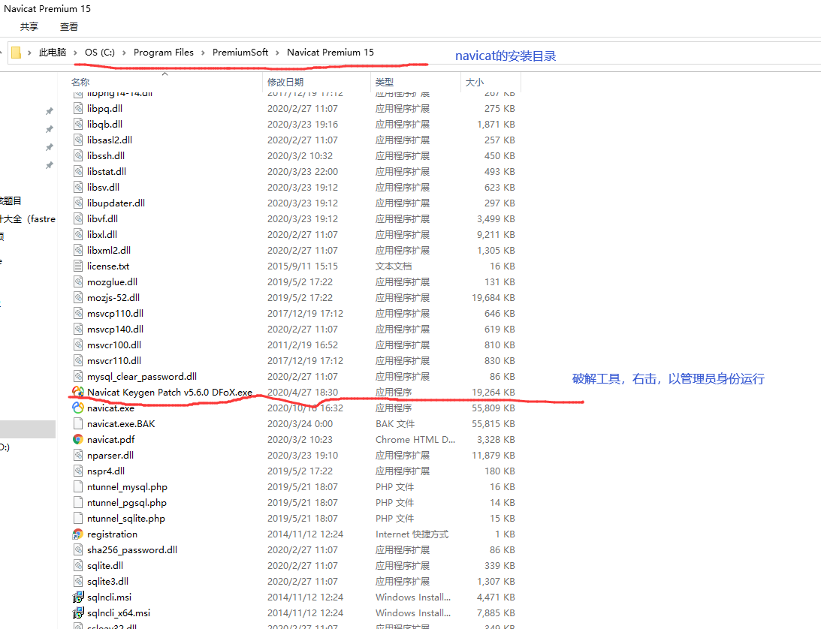Select the nparser.dll file icon
Screen dimensions: 821x629
coord(78,455)
